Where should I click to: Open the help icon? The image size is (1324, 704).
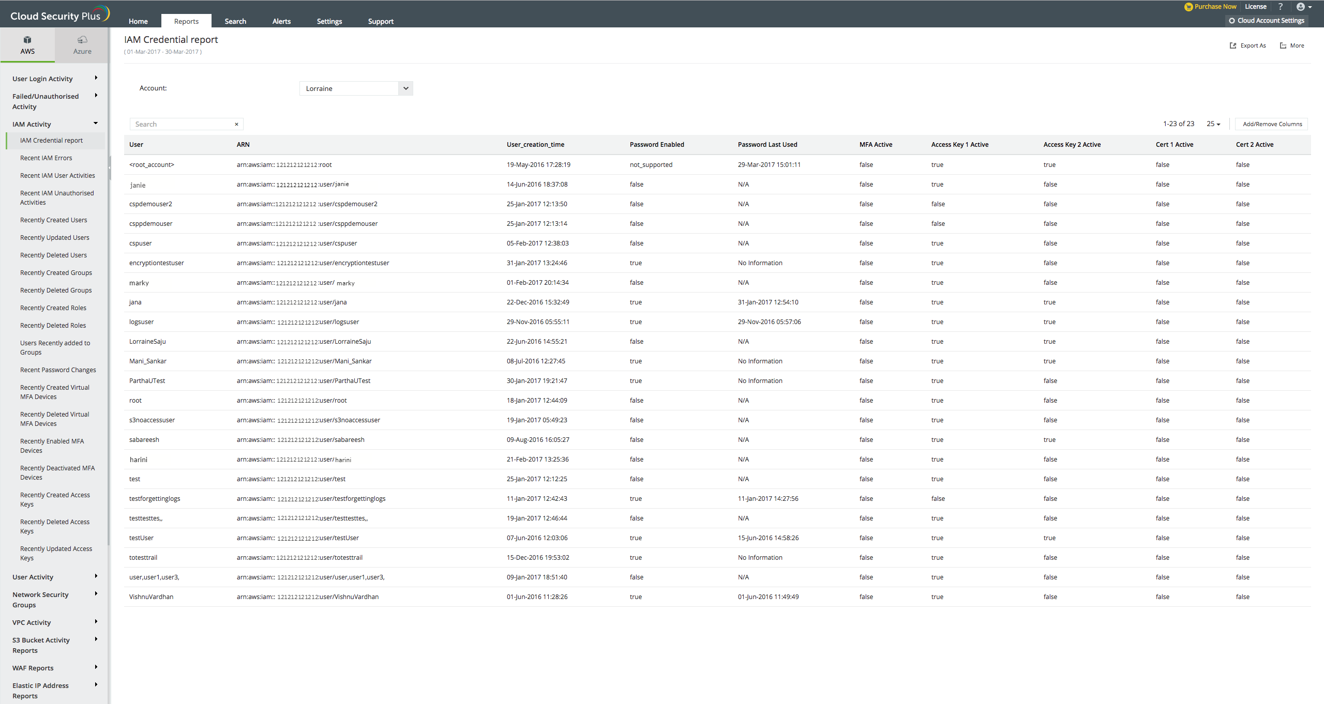(x=1280, y=6)
